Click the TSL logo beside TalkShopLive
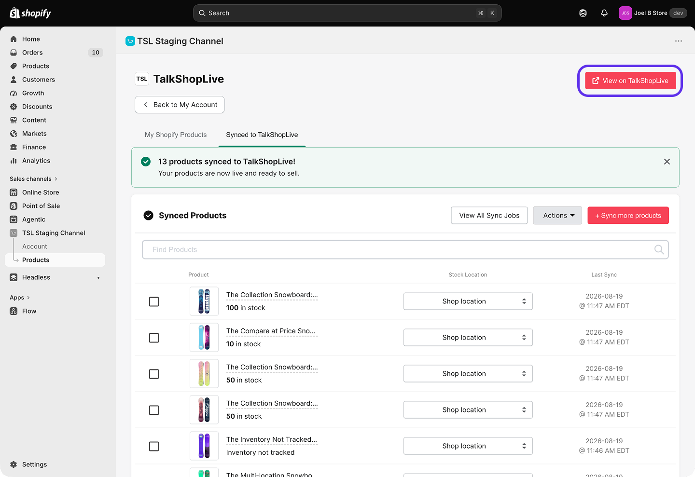The height and width of the screenshot is (477, 695). point(142,79)
